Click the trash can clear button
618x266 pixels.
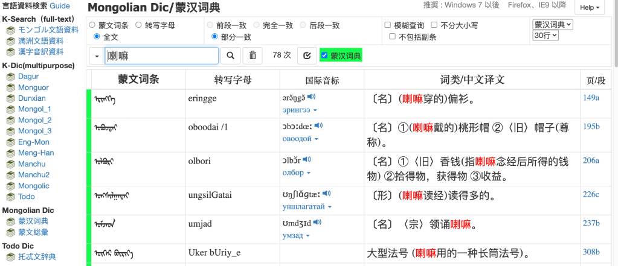(x=253, y=55)
